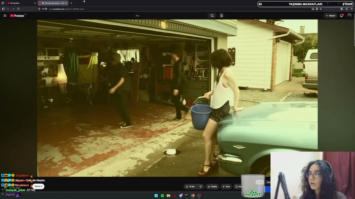Subscribe with the Abone ol button
355x199 pixels.
[x=38, y=186]
